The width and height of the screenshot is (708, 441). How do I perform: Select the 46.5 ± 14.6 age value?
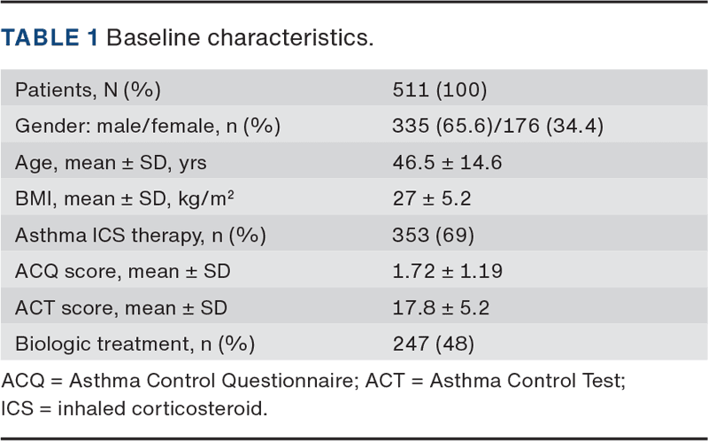[x=447, y=162]
